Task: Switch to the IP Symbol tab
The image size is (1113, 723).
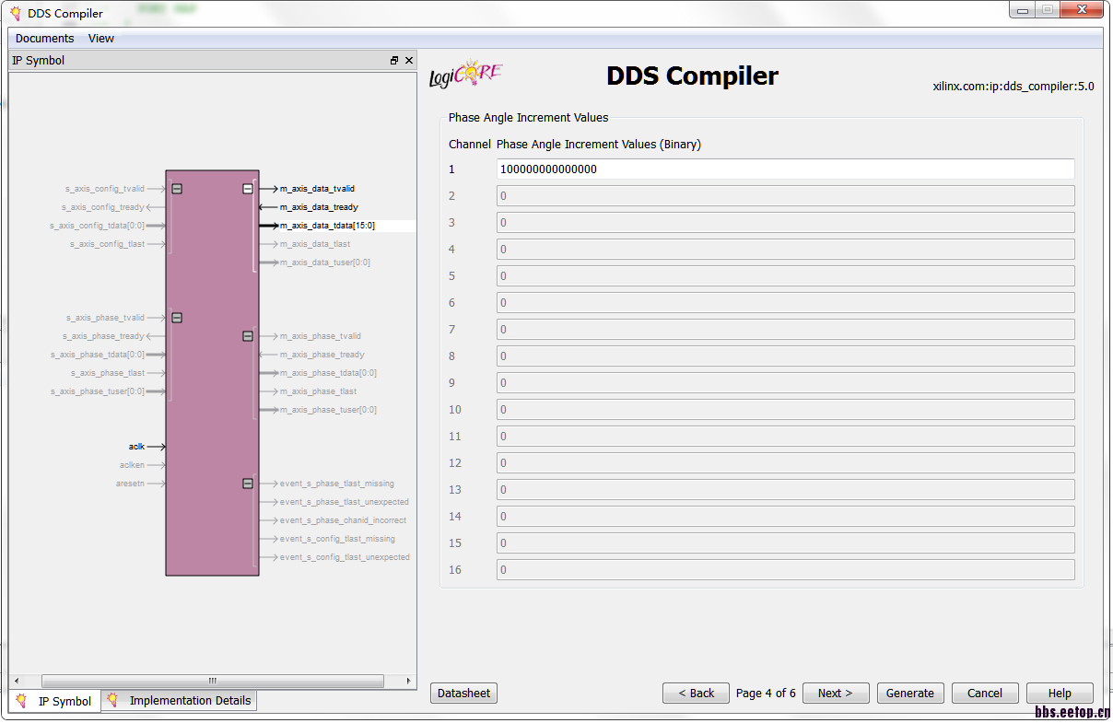Action: (x=54, y=701)
